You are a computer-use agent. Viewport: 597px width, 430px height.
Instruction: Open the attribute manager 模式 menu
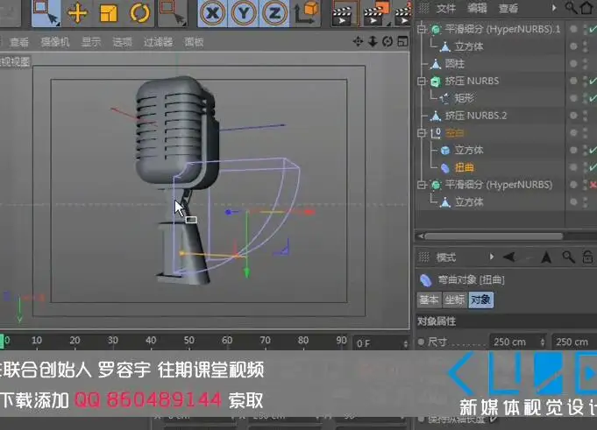pyautogui.click(x=446, y=257)
